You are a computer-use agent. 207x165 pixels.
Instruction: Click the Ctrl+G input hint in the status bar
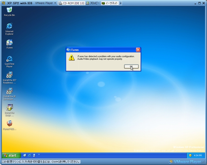(x=41, y=162)
